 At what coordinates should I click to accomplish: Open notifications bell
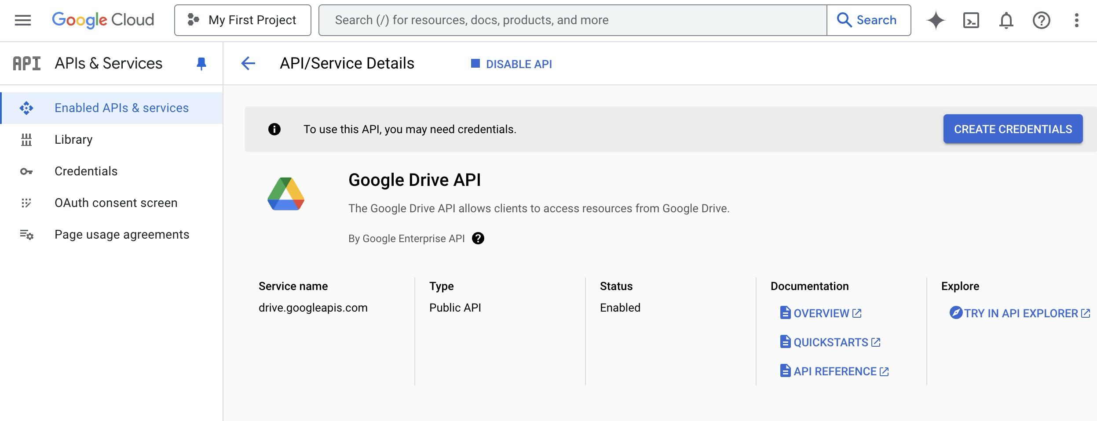(1006, 20)
